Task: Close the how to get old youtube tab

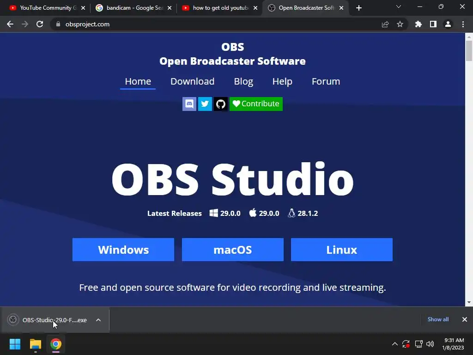Action: coord(255,8)
